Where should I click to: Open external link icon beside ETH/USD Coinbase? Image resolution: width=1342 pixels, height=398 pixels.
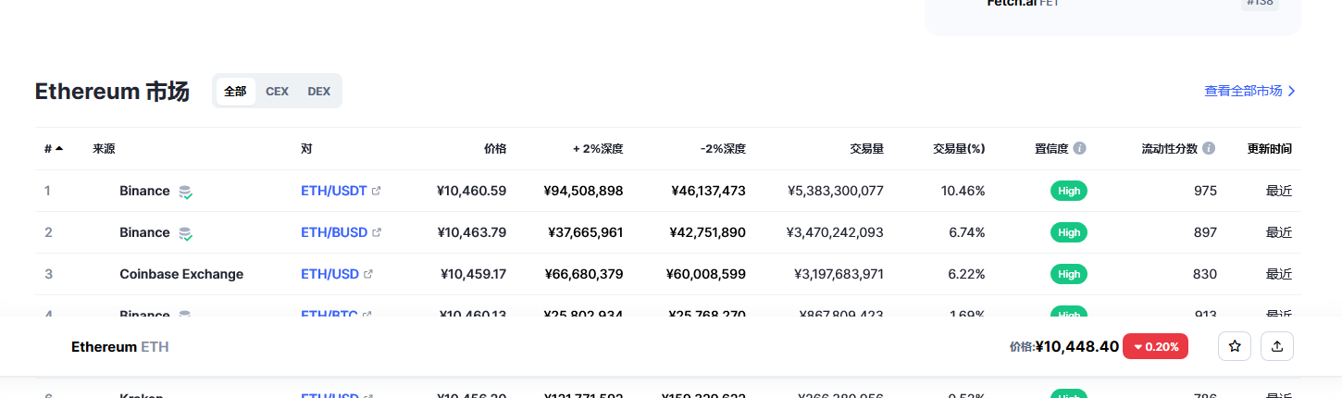(x=368, y=274)
